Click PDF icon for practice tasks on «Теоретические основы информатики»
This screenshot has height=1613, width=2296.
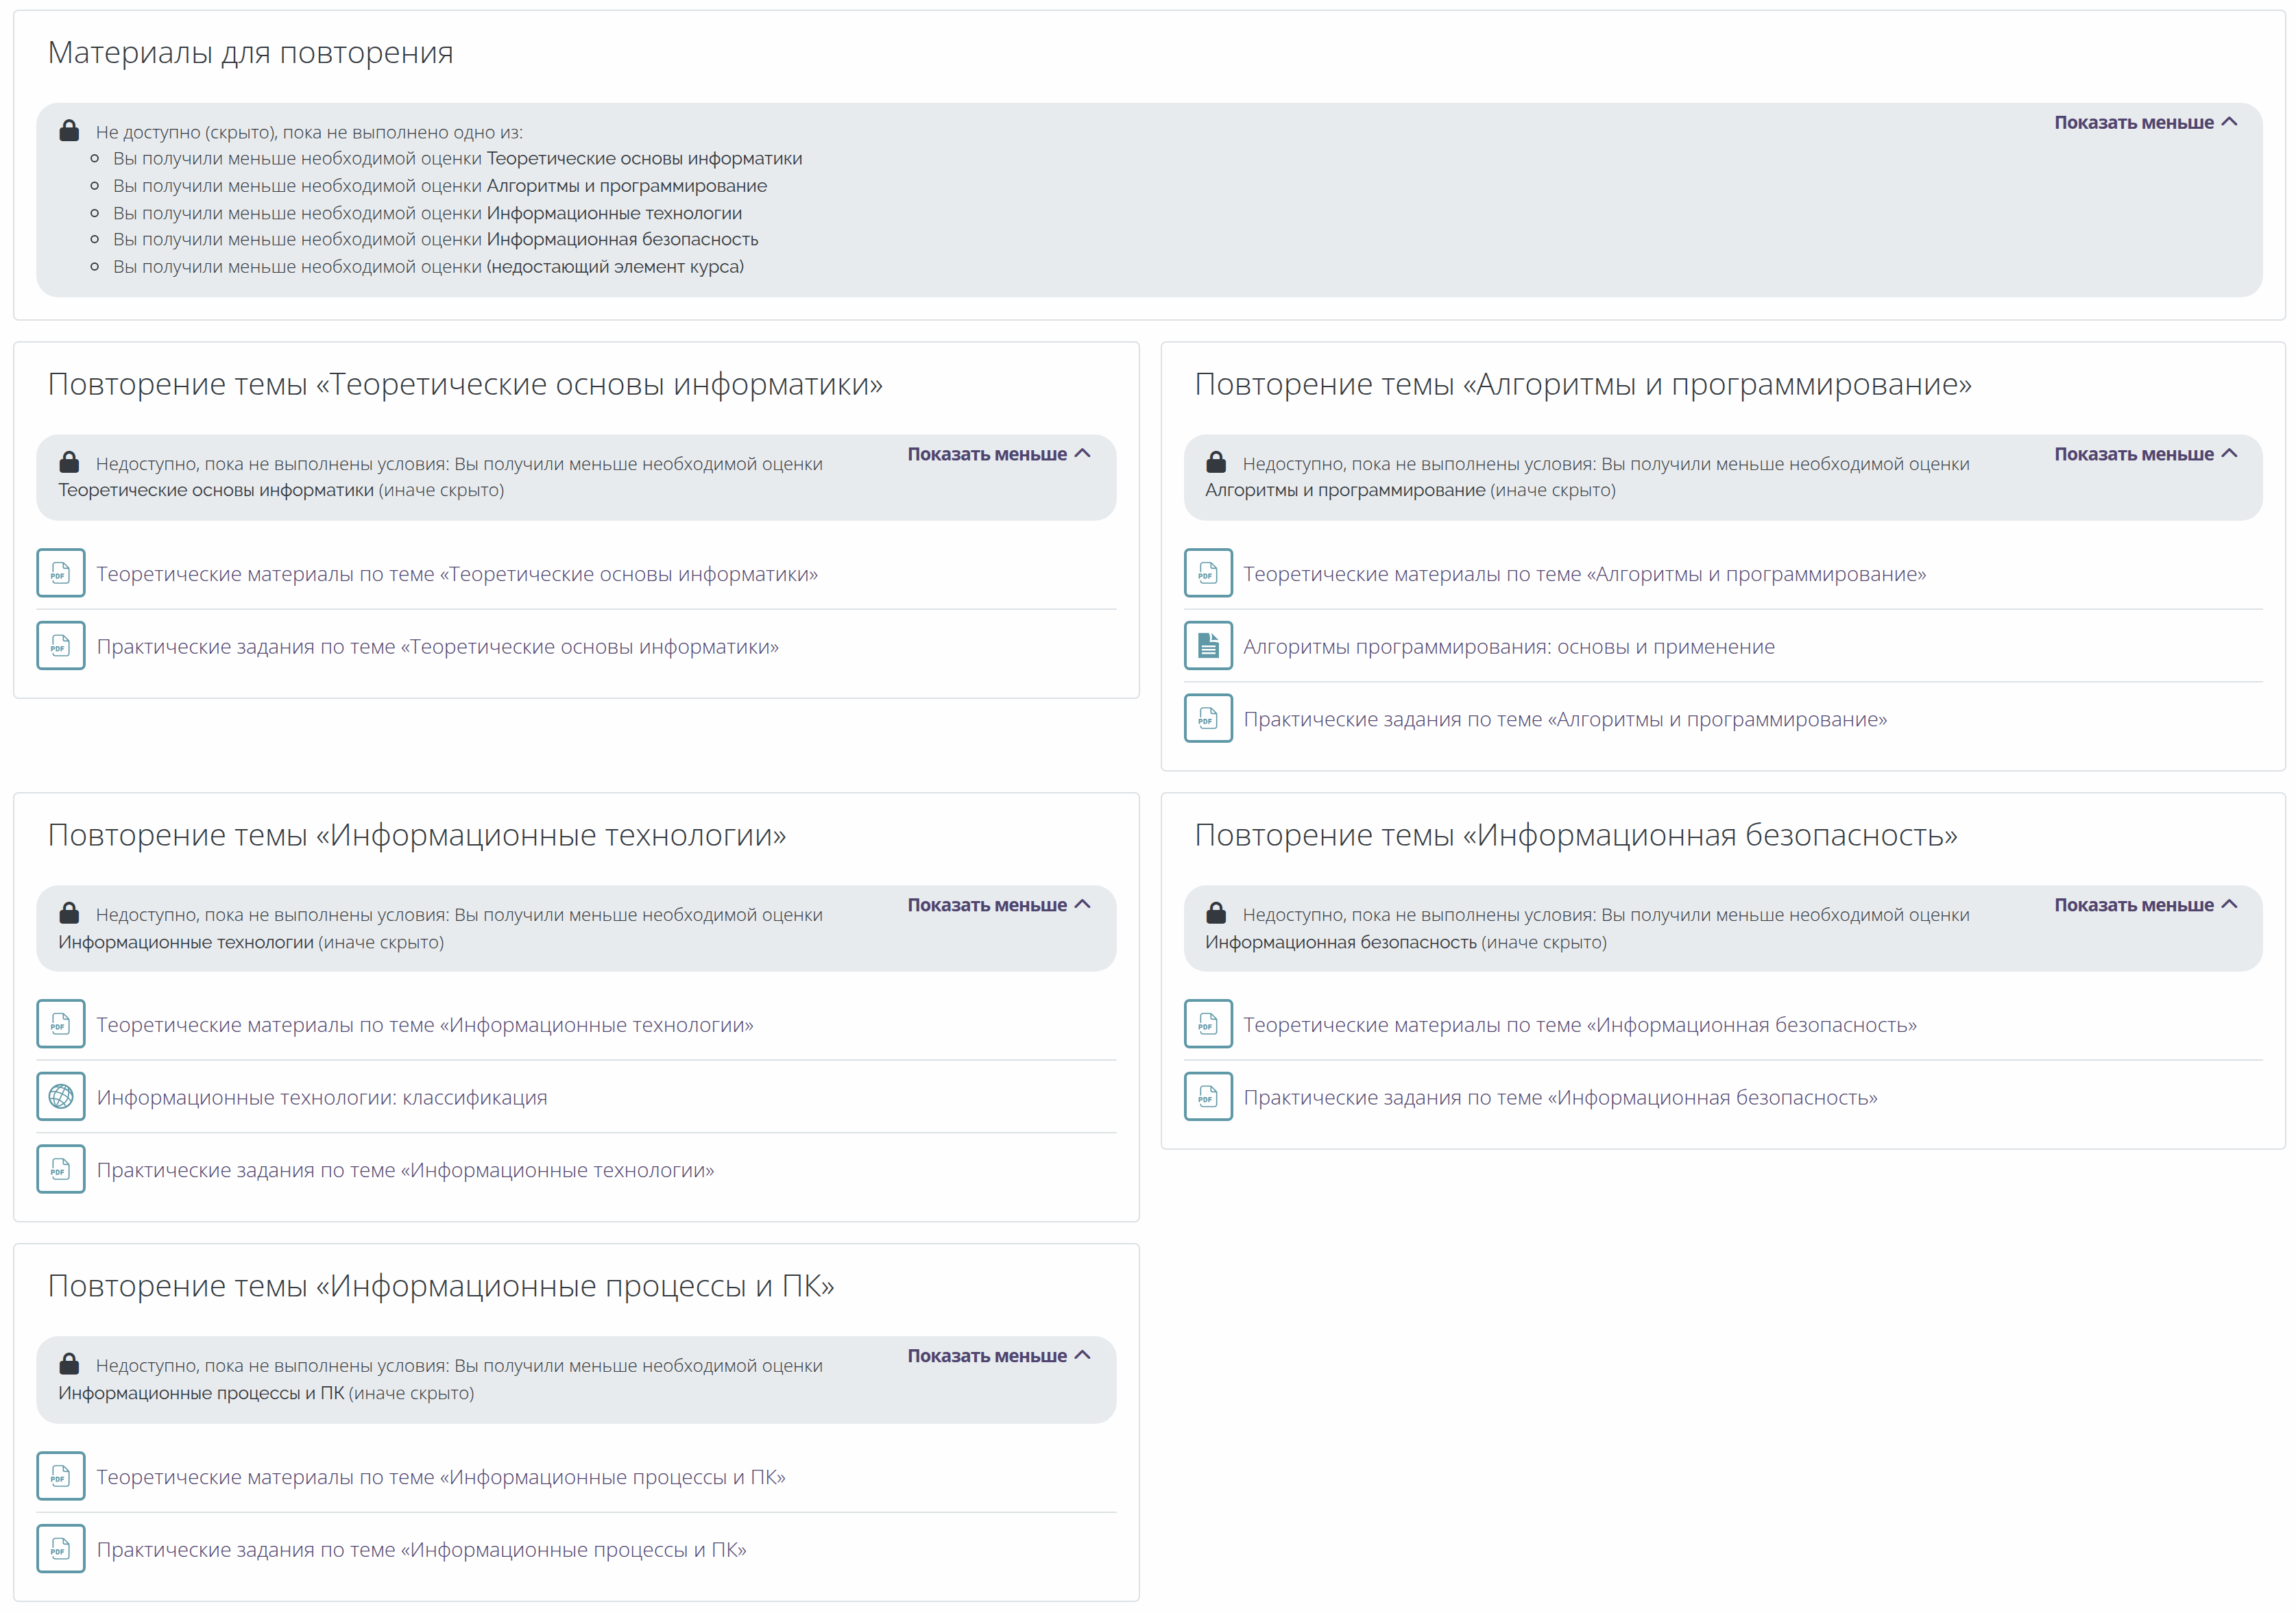(60, 647)
